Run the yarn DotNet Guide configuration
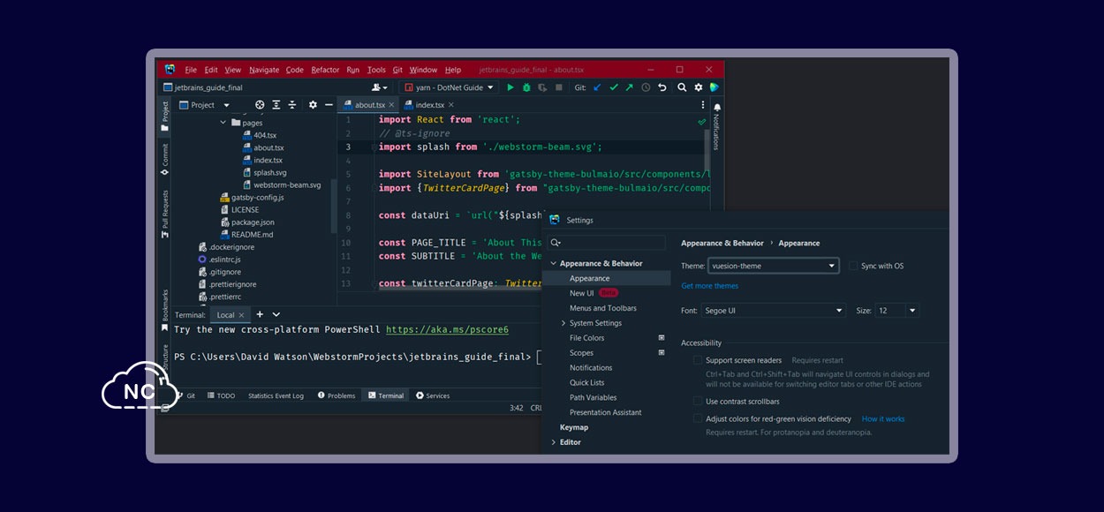Image resolution: width=1104 pixels, height=512 pixels. [510, 87]
